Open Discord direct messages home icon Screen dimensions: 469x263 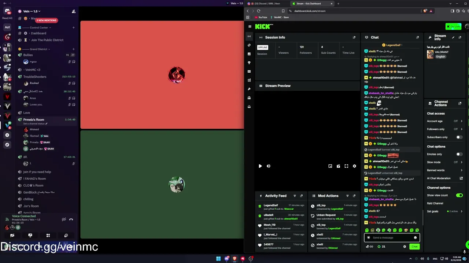7,11
